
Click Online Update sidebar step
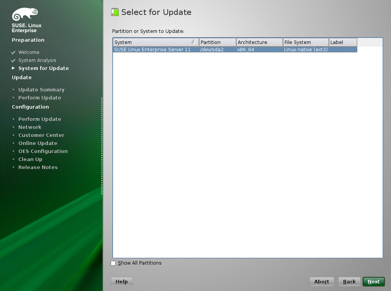click(x=38, y=143)
